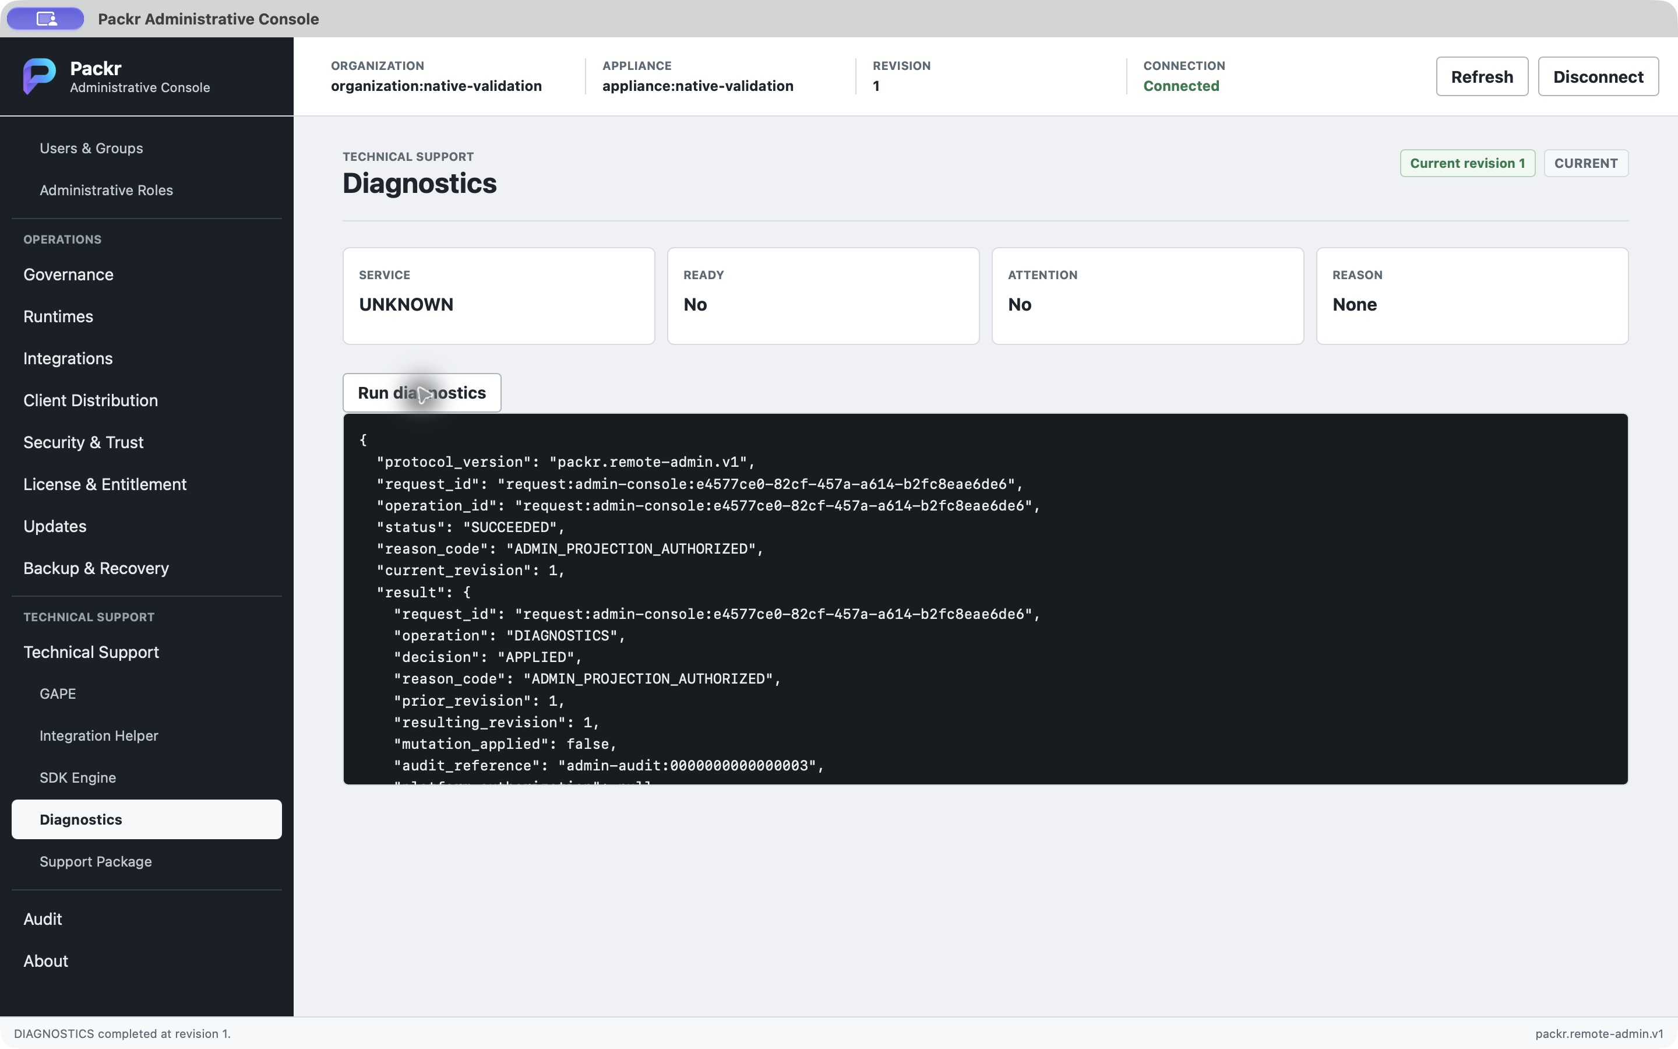
Task: Click the "mutation_applied": false line
Action: 506,744
